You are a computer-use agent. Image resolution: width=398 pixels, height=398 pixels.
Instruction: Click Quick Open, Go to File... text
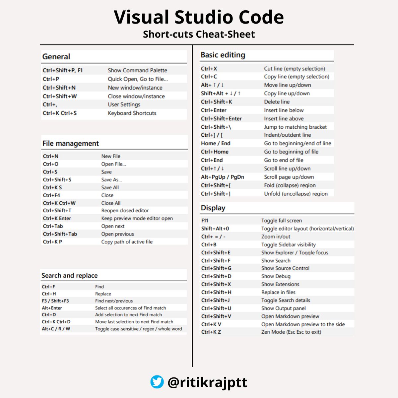138,79
